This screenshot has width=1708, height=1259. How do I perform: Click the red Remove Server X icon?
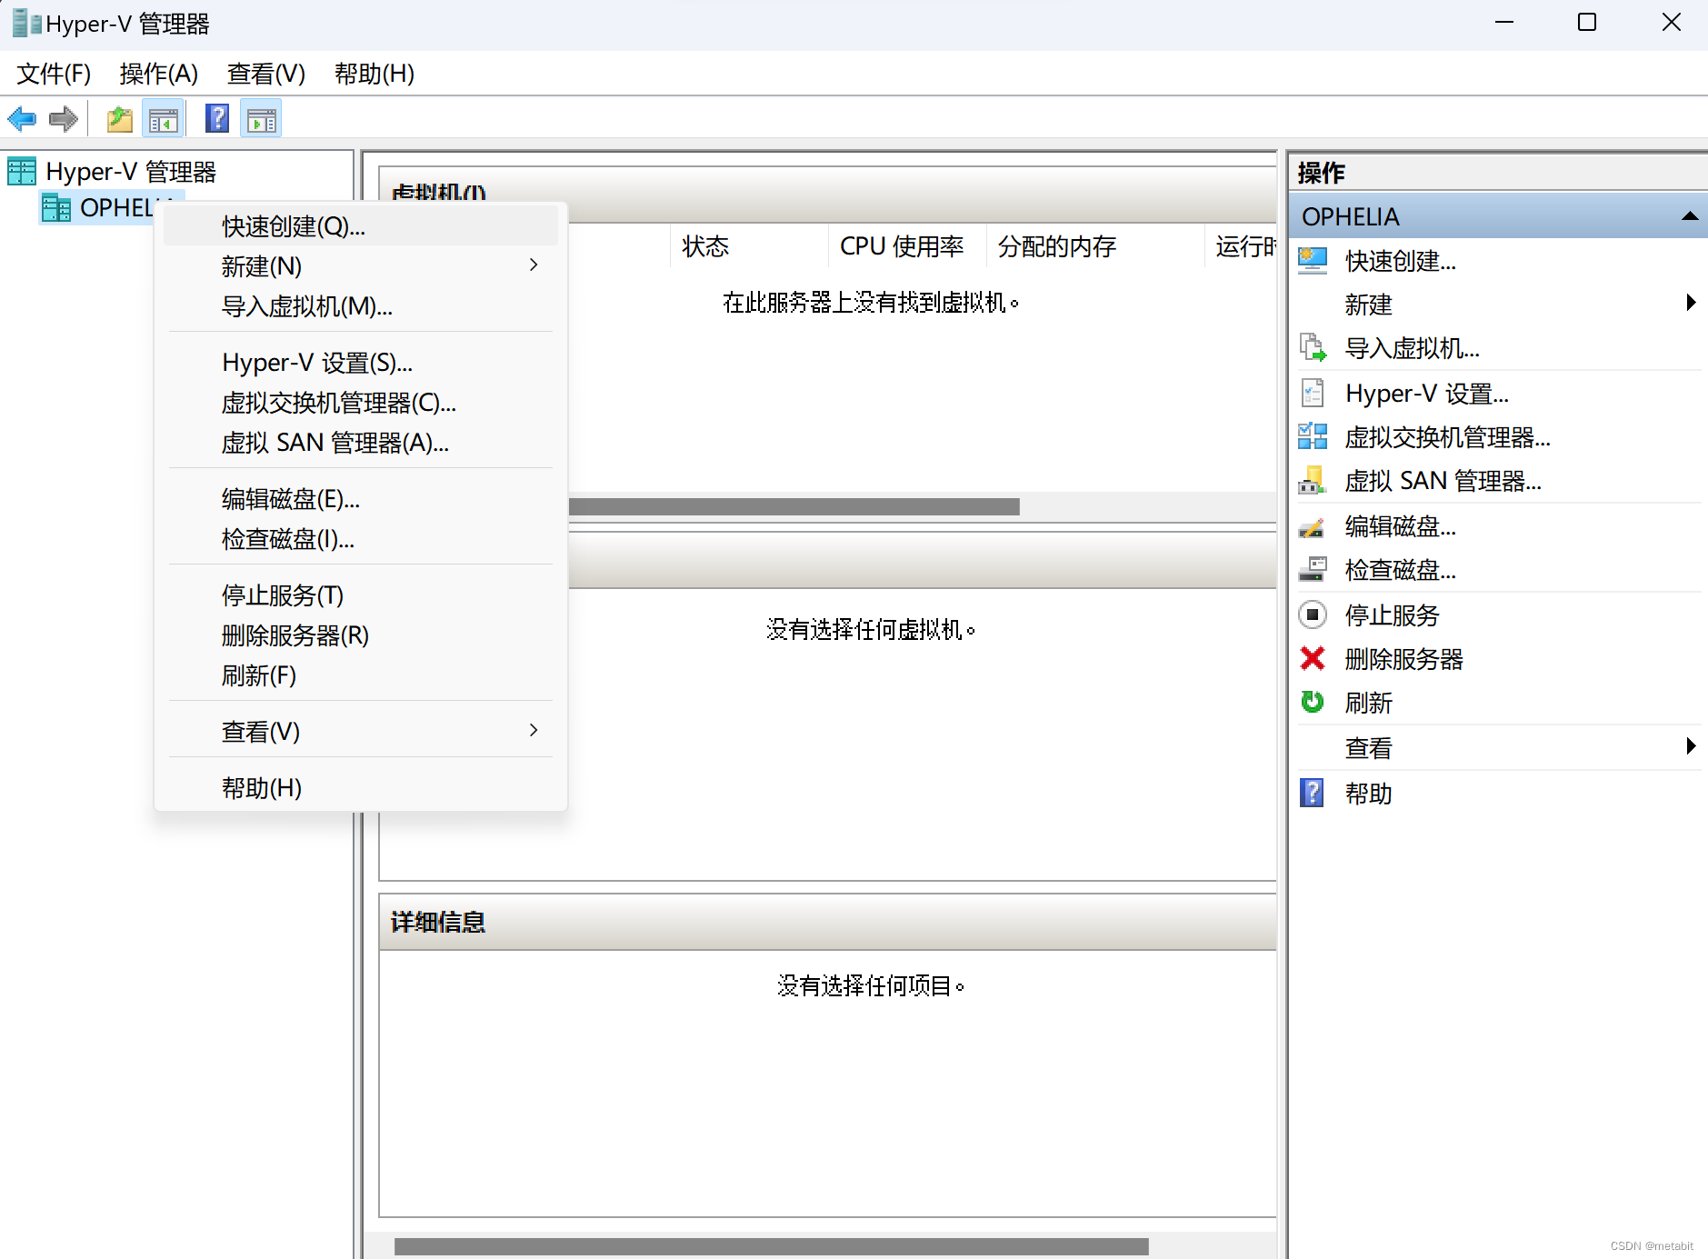pyautogui.click(x=1313, y=658)
